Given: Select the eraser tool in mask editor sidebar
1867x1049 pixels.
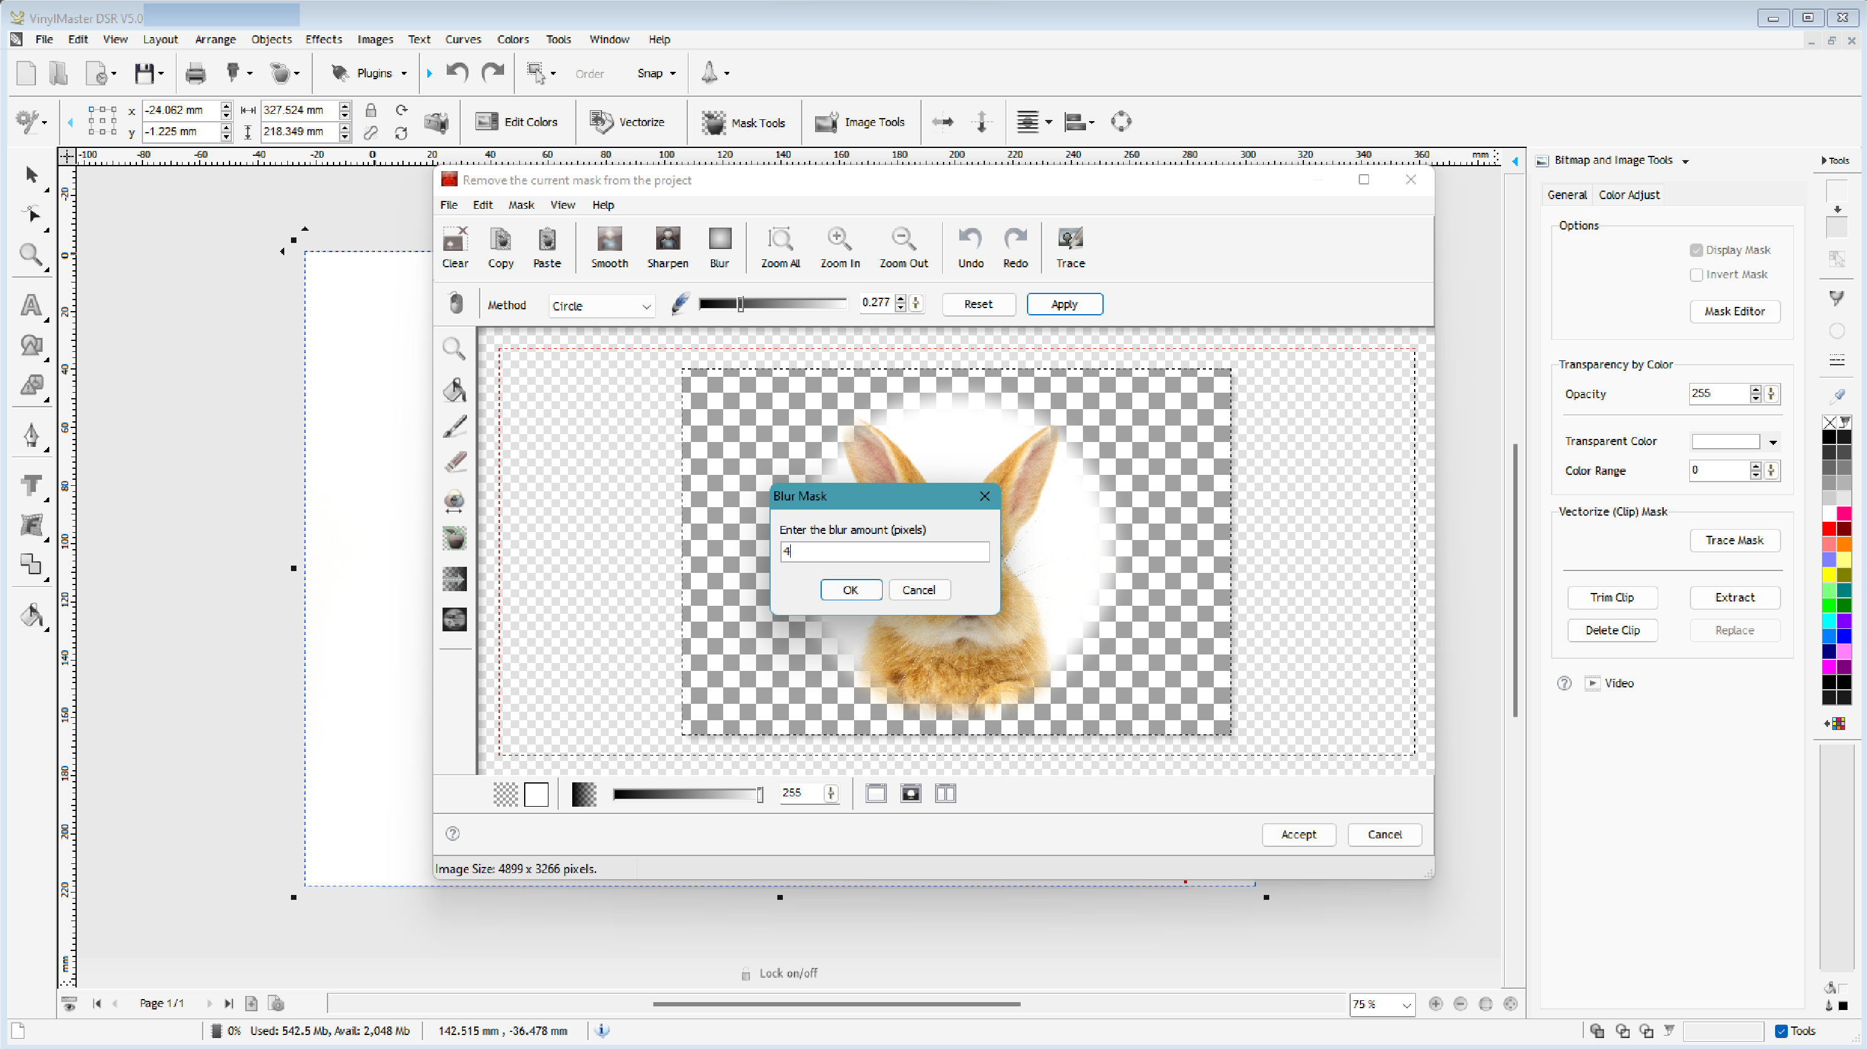Looking at the screenshot, I should coord(455,463).
